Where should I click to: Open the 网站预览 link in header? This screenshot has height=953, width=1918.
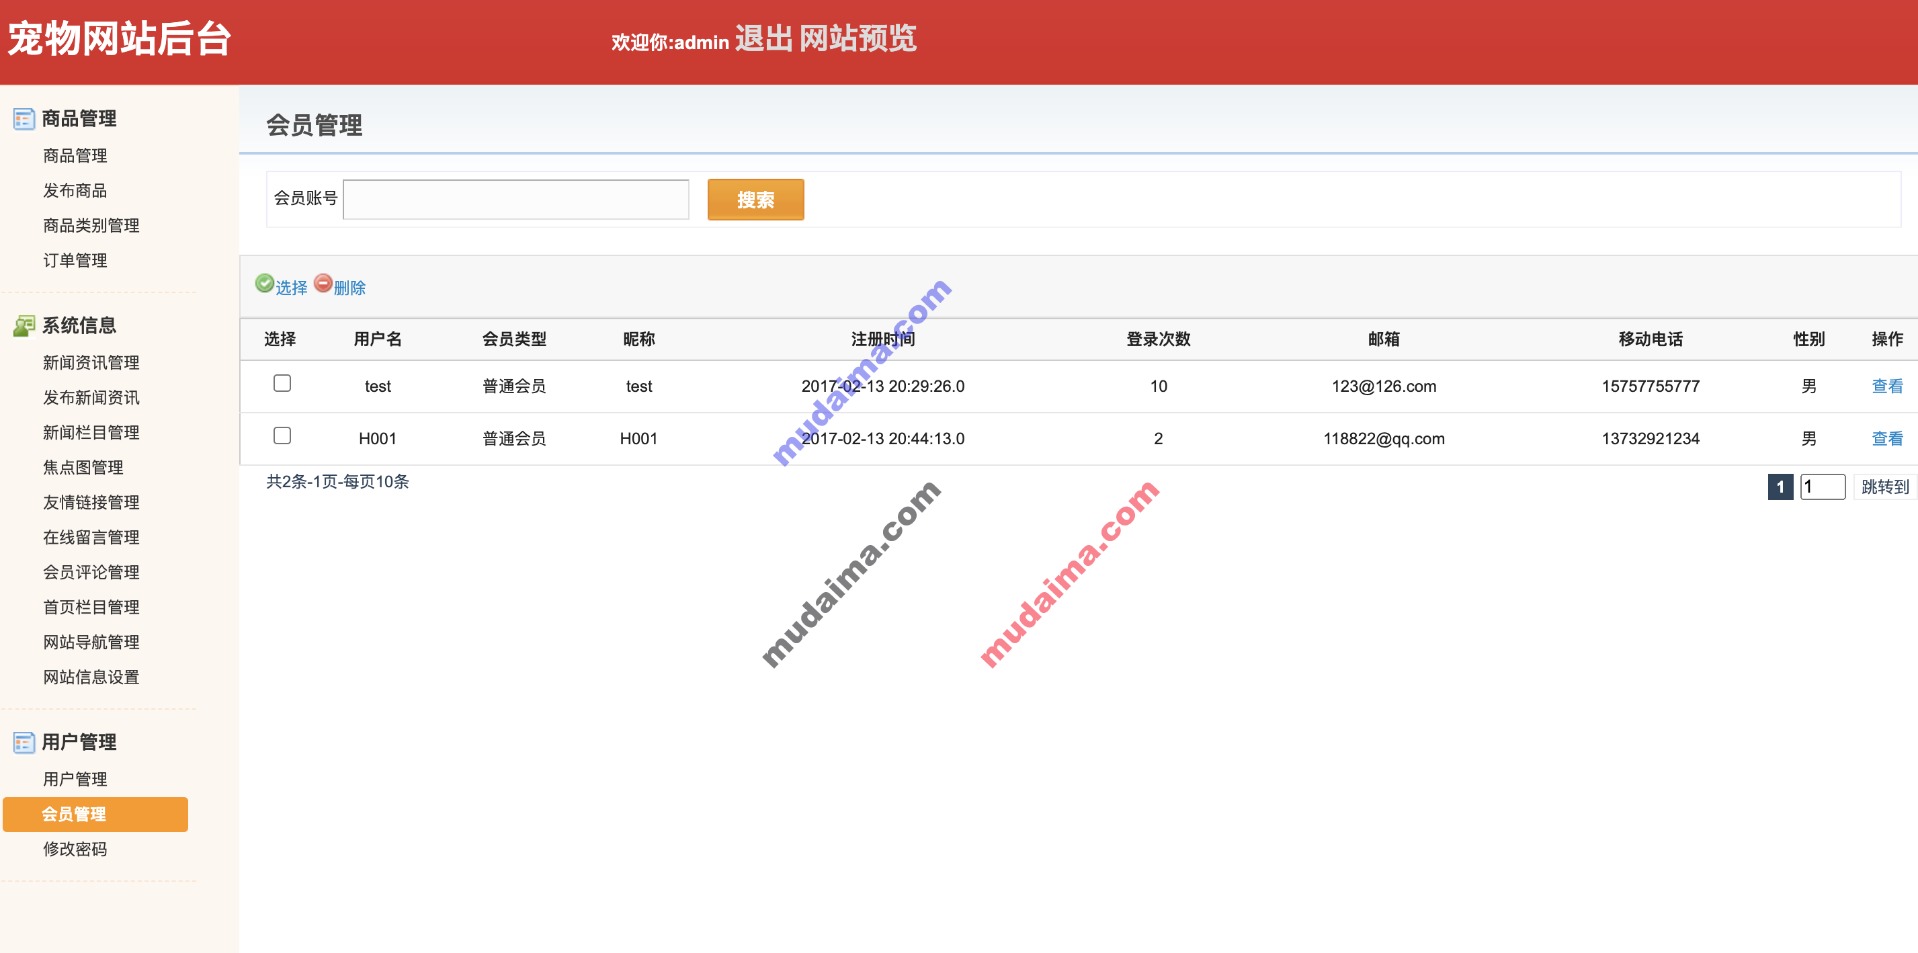(x=858, y=39)
